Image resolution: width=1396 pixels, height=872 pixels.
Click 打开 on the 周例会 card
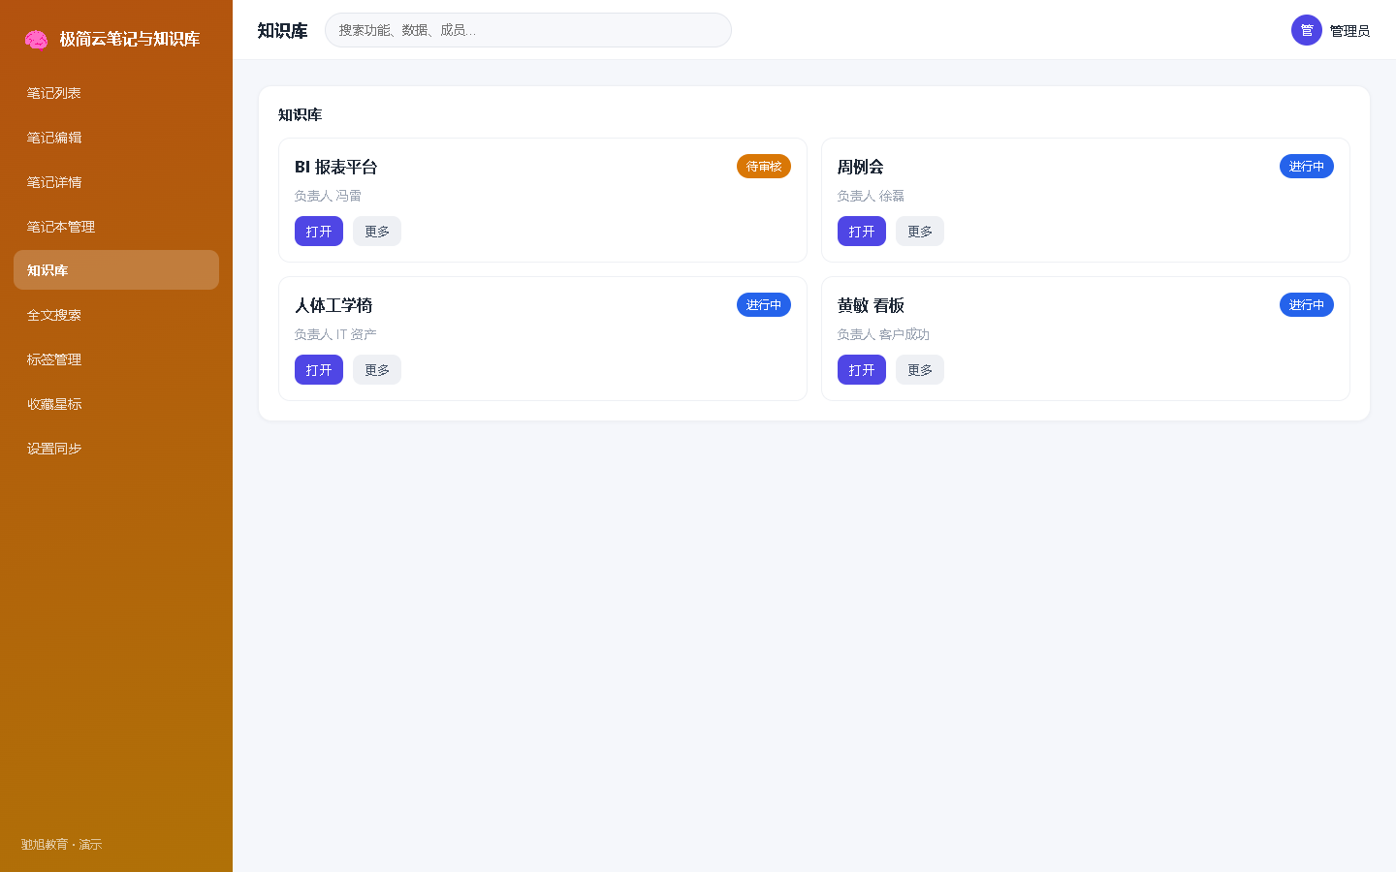click(862, 232)
